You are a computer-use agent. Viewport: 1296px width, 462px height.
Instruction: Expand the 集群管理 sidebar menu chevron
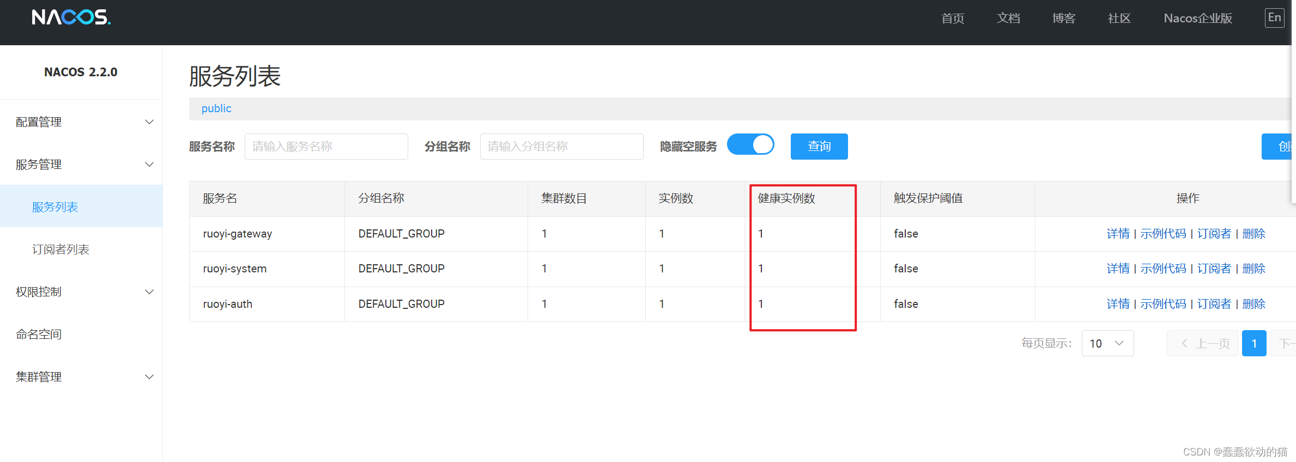[149, 377]
